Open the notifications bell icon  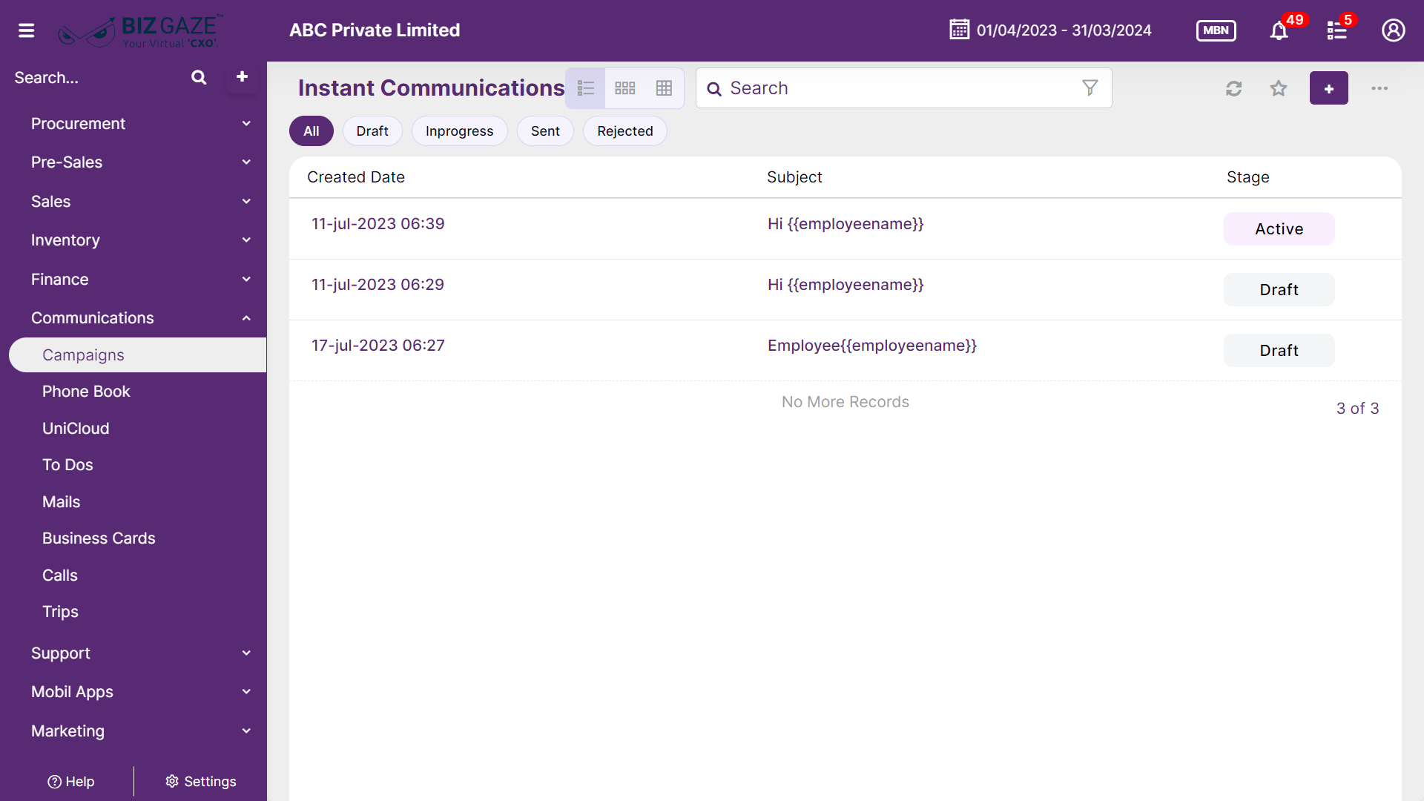(1279, 30)
